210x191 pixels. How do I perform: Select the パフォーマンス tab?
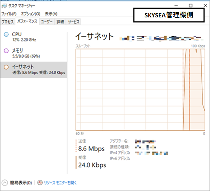coord(27,21)
